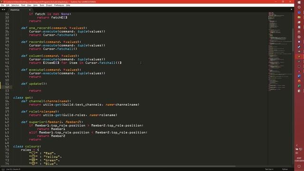
Task: Open the Cortana search circle icon
Action: pyautogui.click(x=299, y=7)
